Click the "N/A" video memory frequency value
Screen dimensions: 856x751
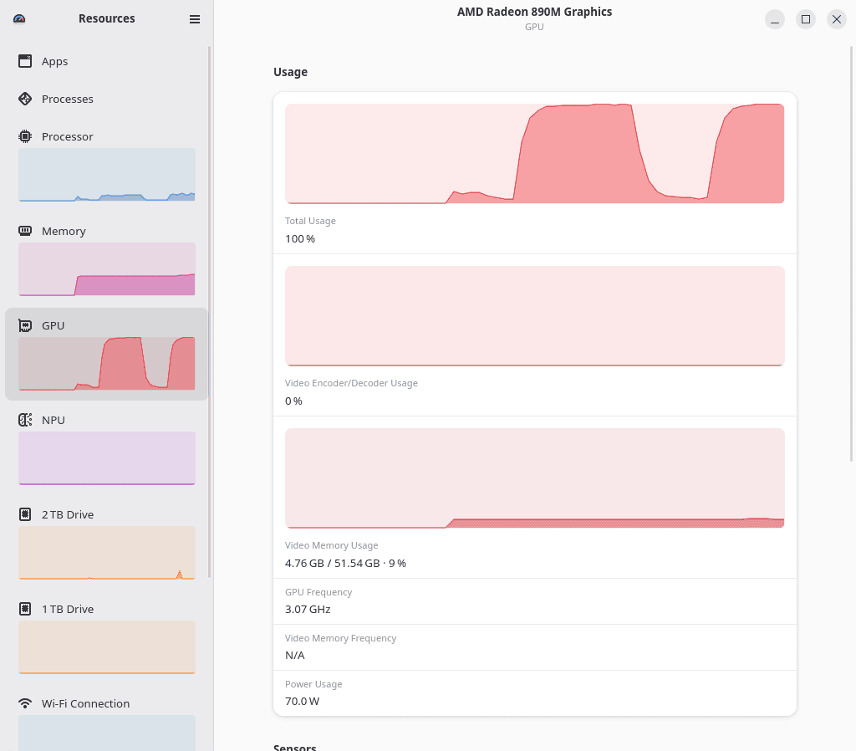coord(295,655)
